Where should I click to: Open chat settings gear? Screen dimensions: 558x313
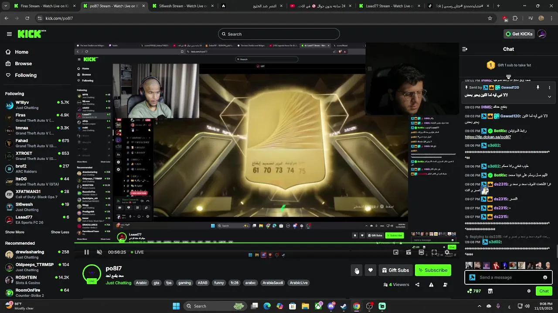[529, 291]
